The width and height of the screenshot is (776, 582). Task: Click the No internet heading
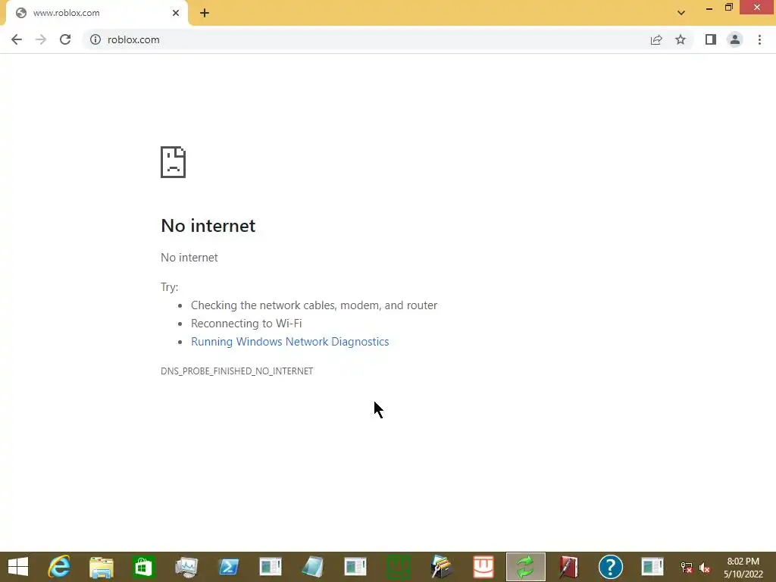208,226
